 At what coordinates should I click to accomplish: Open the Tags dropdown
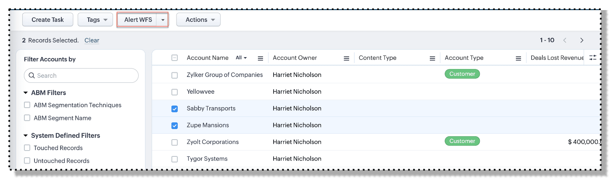(95, 20)
